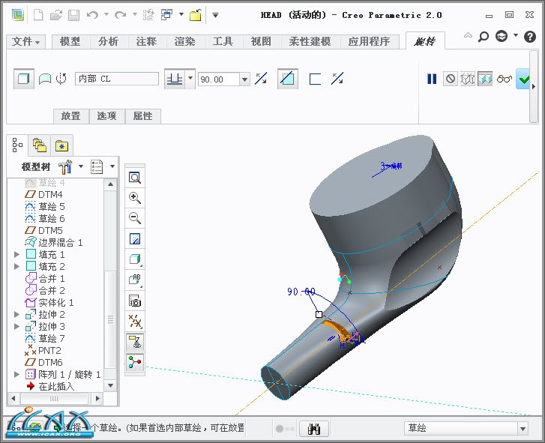
Task: Click the 内部 CL axis input field
Action: point(116,79)
